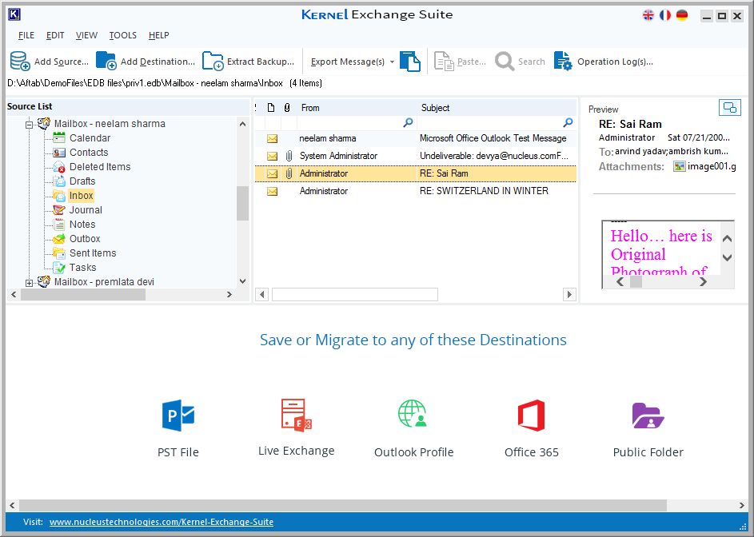
Task: Select the 'Microsoft Office Outlook Test Message' row
Action: pos(416,138)
